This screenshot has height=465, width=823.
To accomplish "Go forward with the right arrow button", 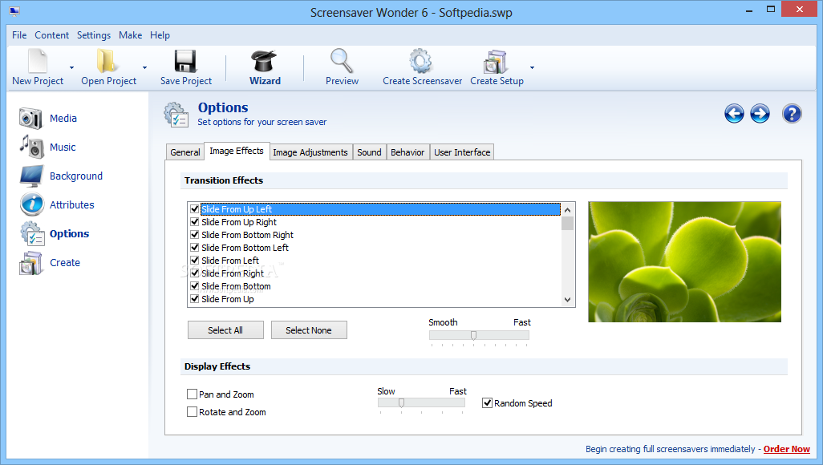I will tap(760, 113).
